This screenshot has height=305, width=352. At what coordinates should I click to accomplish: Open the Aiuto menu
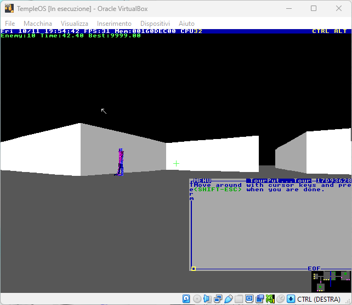coord(186,24)
